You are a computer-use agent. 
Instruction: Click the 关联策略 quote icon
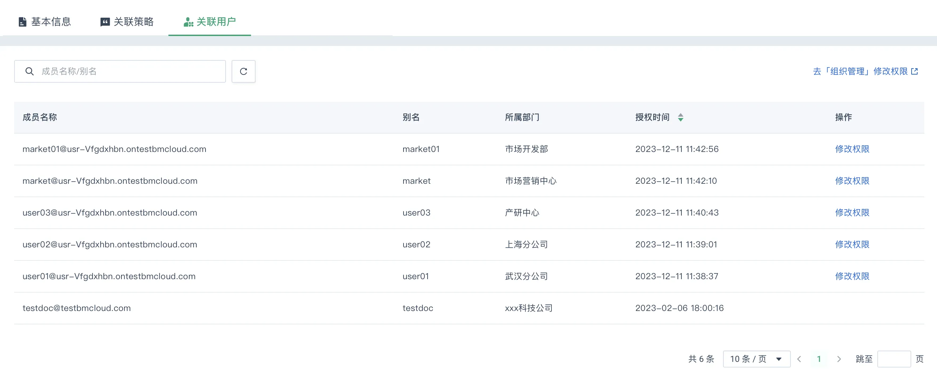pos(105,22)
